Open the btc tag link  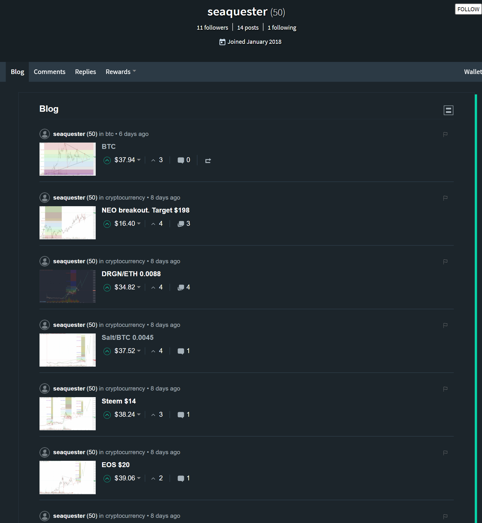[x=109, y=134]
